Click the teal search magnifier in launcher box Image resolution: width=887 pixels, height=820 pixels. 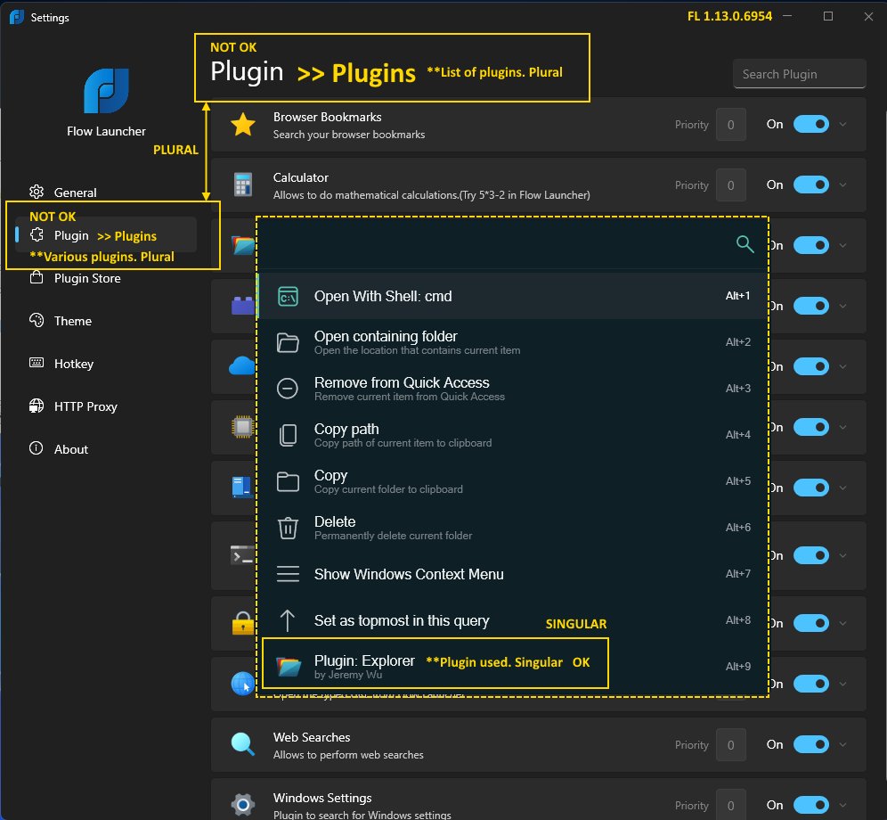[745, 244]
